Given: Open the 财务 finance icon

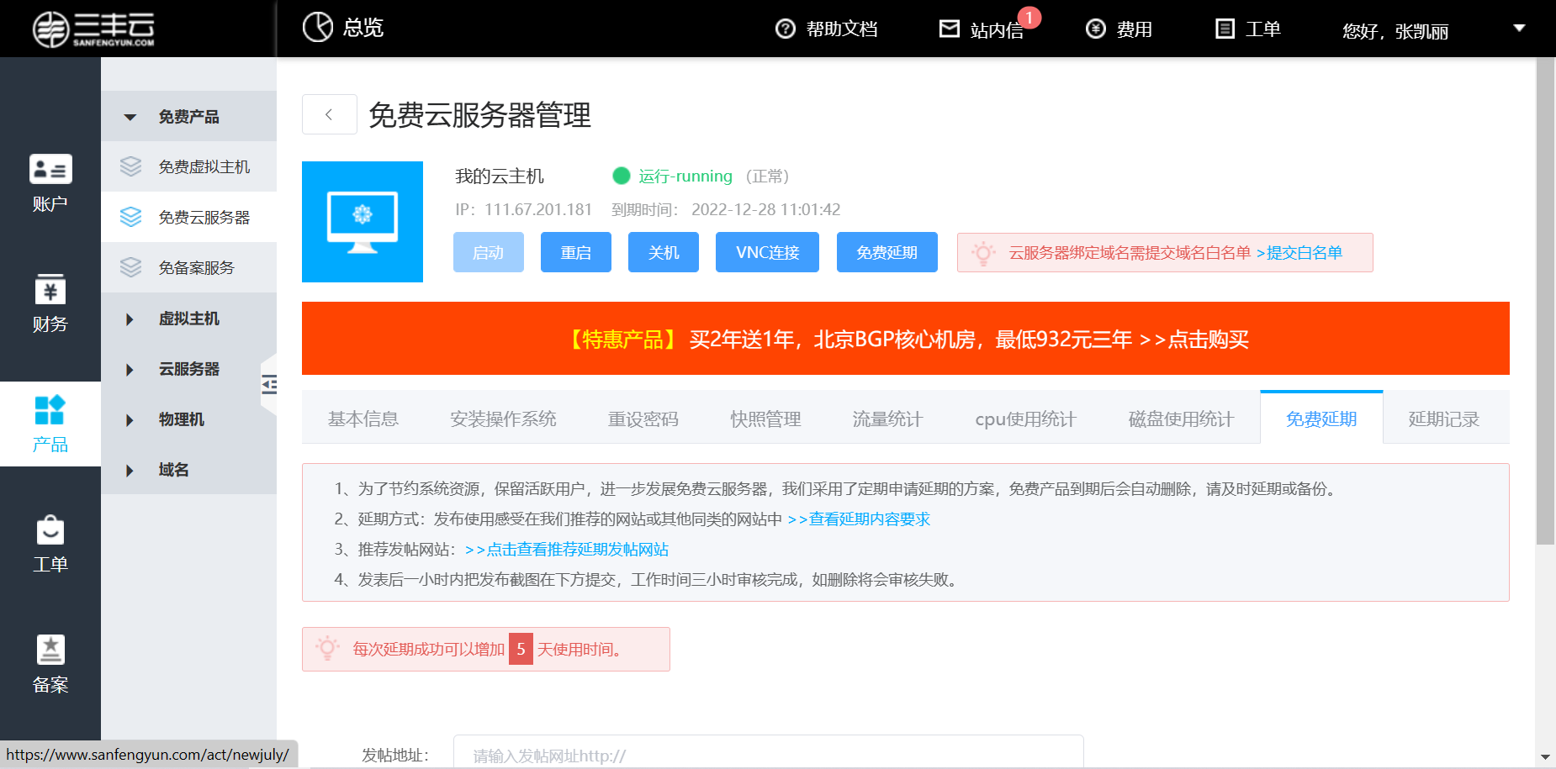Looking at the screenshot, I should tap(50, 289).
